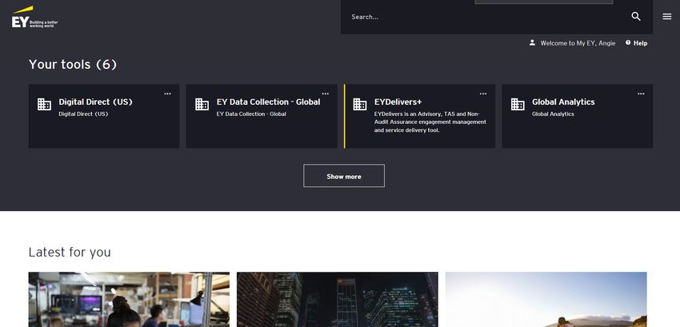Screen dimensions: 680x327
Task: Open options menu for Global Analytics
Action: 641,94
